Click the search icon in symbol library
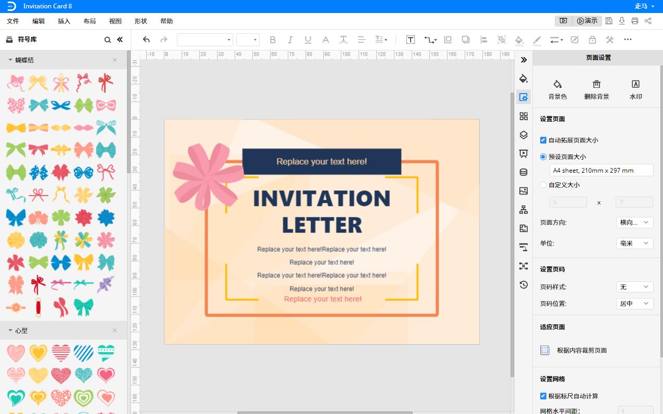Viewport: 663px width, 414px height. pos(108,40)
